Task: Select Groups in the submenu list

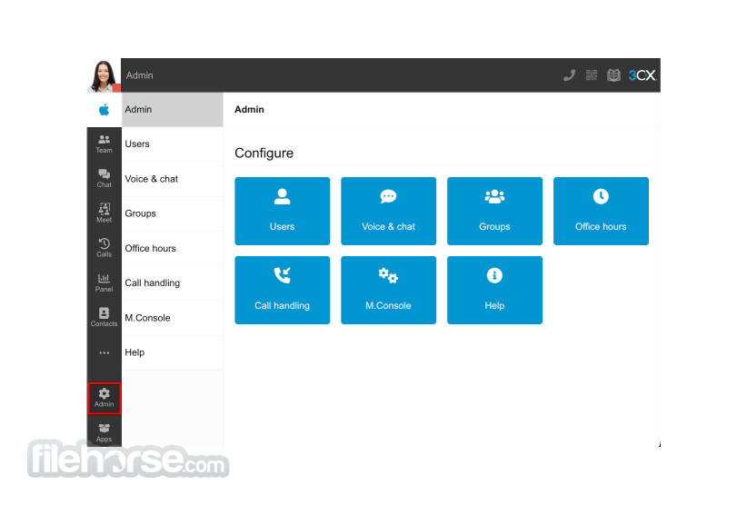Action: 173,213
